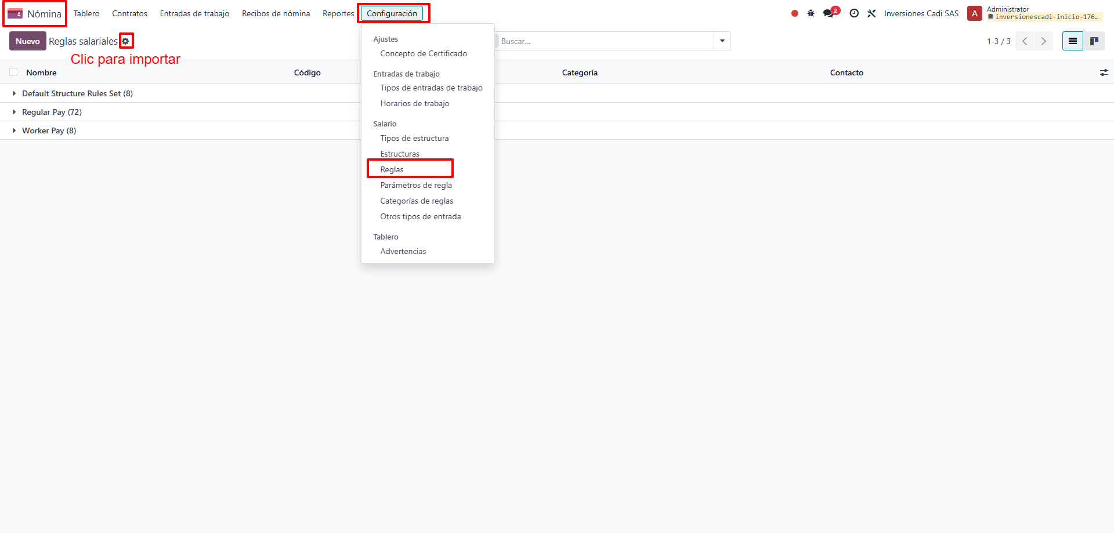Open gear actions menu beside Reglas salariales
Image resolution: width=1114 pixels, height=533 pixels.
tap(126, 41)
